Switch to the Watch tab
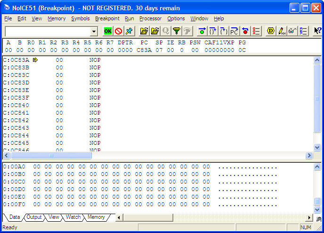The height and width of the screenshot is (233, 324). [x=73, y=217]
